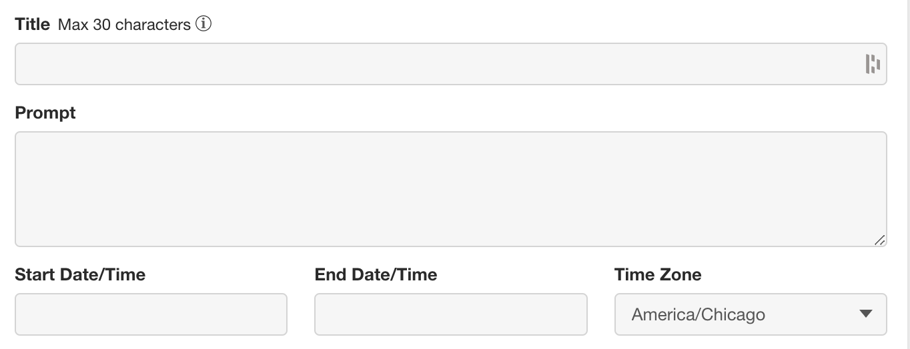Place cursor in the Prompt text area
Image resolution: width=910 pixels, height=349 pixels.
coord(451,189)
